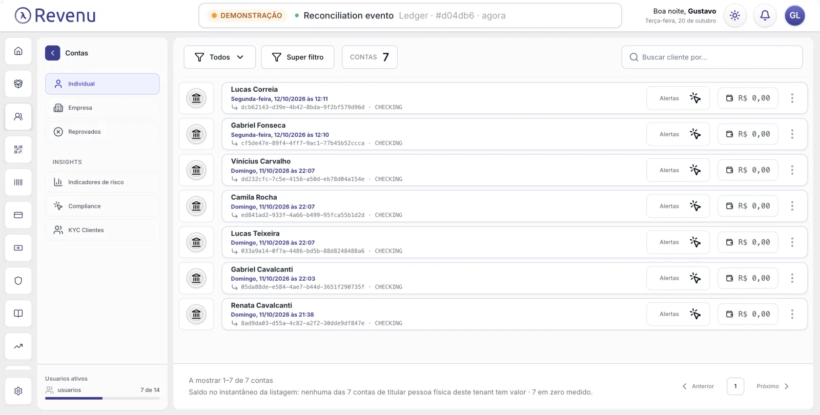
Task: Open the Todos filter dropdown
Action: [x=220, y=57]
